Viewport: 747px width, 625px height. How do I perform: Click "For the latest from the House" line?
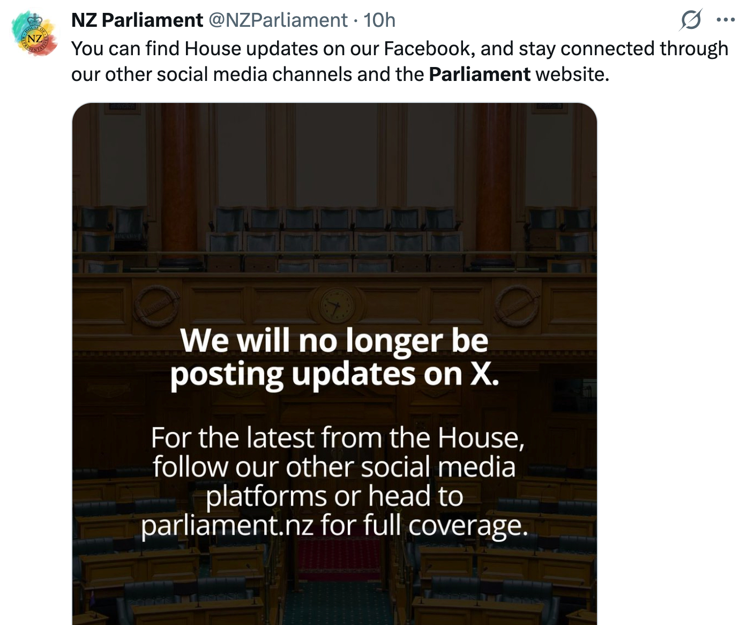338,438
